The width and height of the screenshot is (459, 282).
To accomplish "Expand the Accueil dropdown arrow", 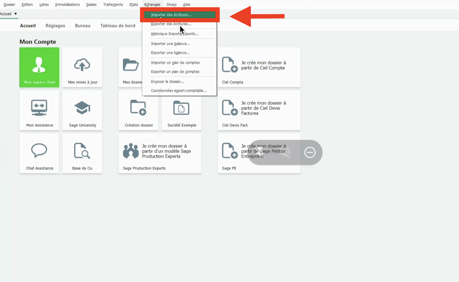I will 16,14.
